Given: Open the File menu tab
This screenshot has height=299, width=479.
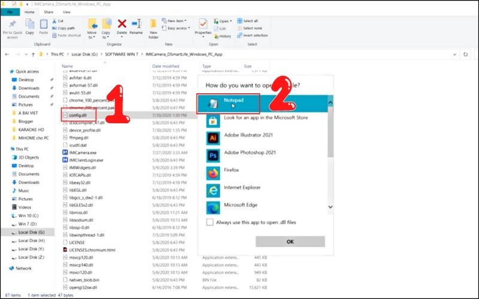Looking at the screenshot, I should 10,12.
